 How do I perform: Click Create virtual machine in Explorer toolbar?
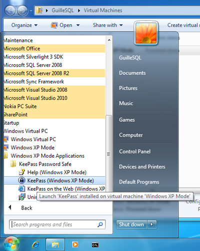183,25
